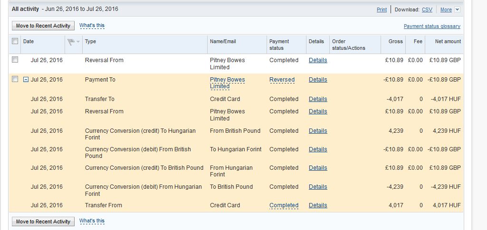The image size is (487, 230).
Task: Click the Date column header
Action: click(x=29, y=41)
